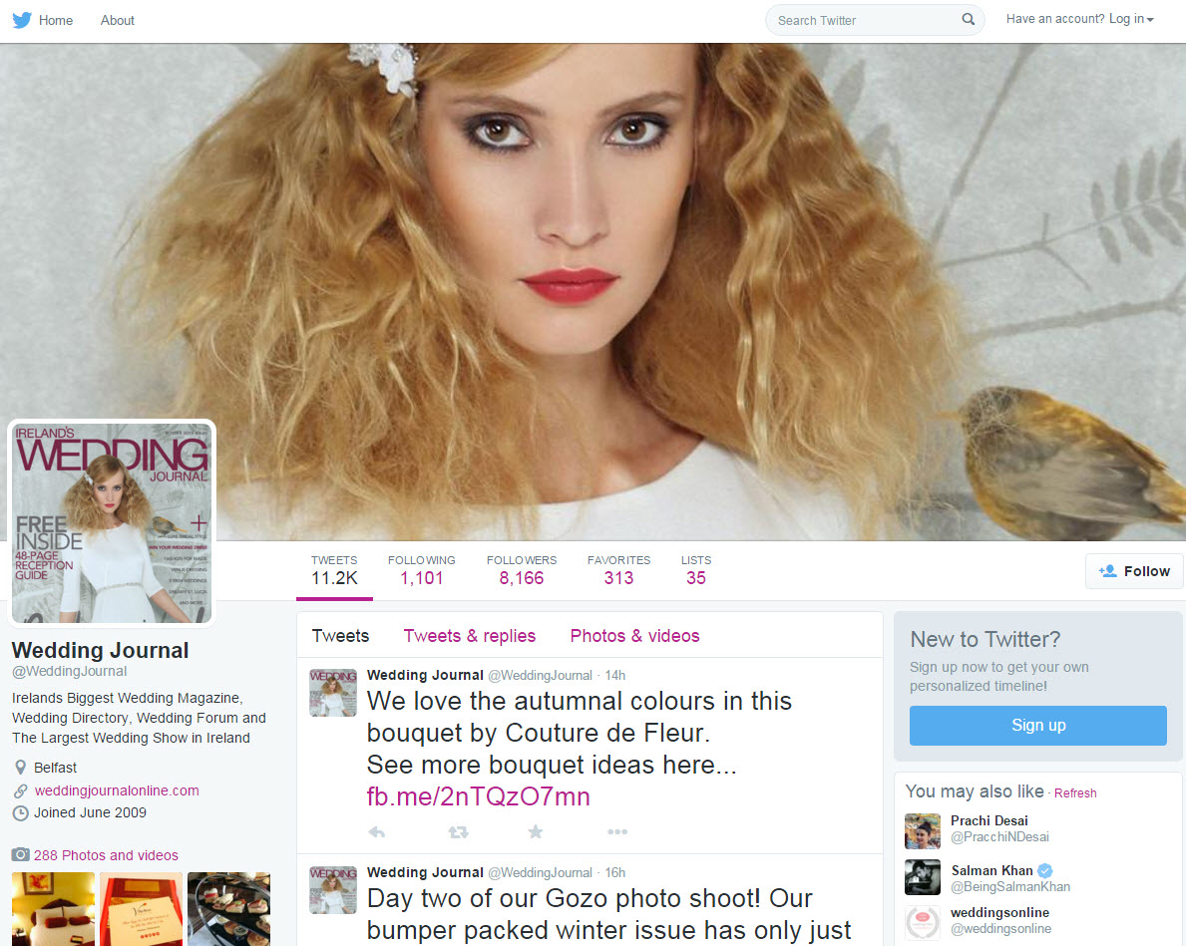Click the Wedding Journal profile name heading

(x=101, y=650)
